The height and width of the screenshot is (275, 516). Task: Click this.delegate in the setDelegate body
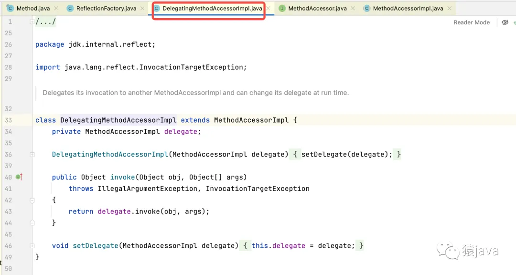coord(279,246)
